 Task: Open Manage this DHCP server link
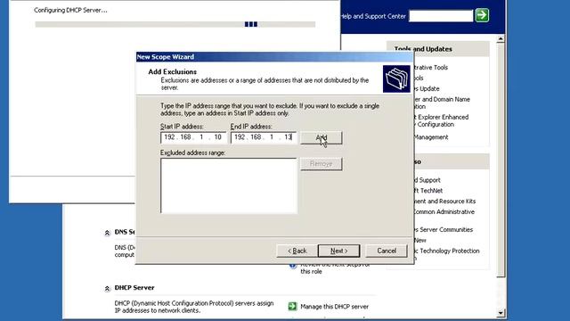(x=335, y=307)
